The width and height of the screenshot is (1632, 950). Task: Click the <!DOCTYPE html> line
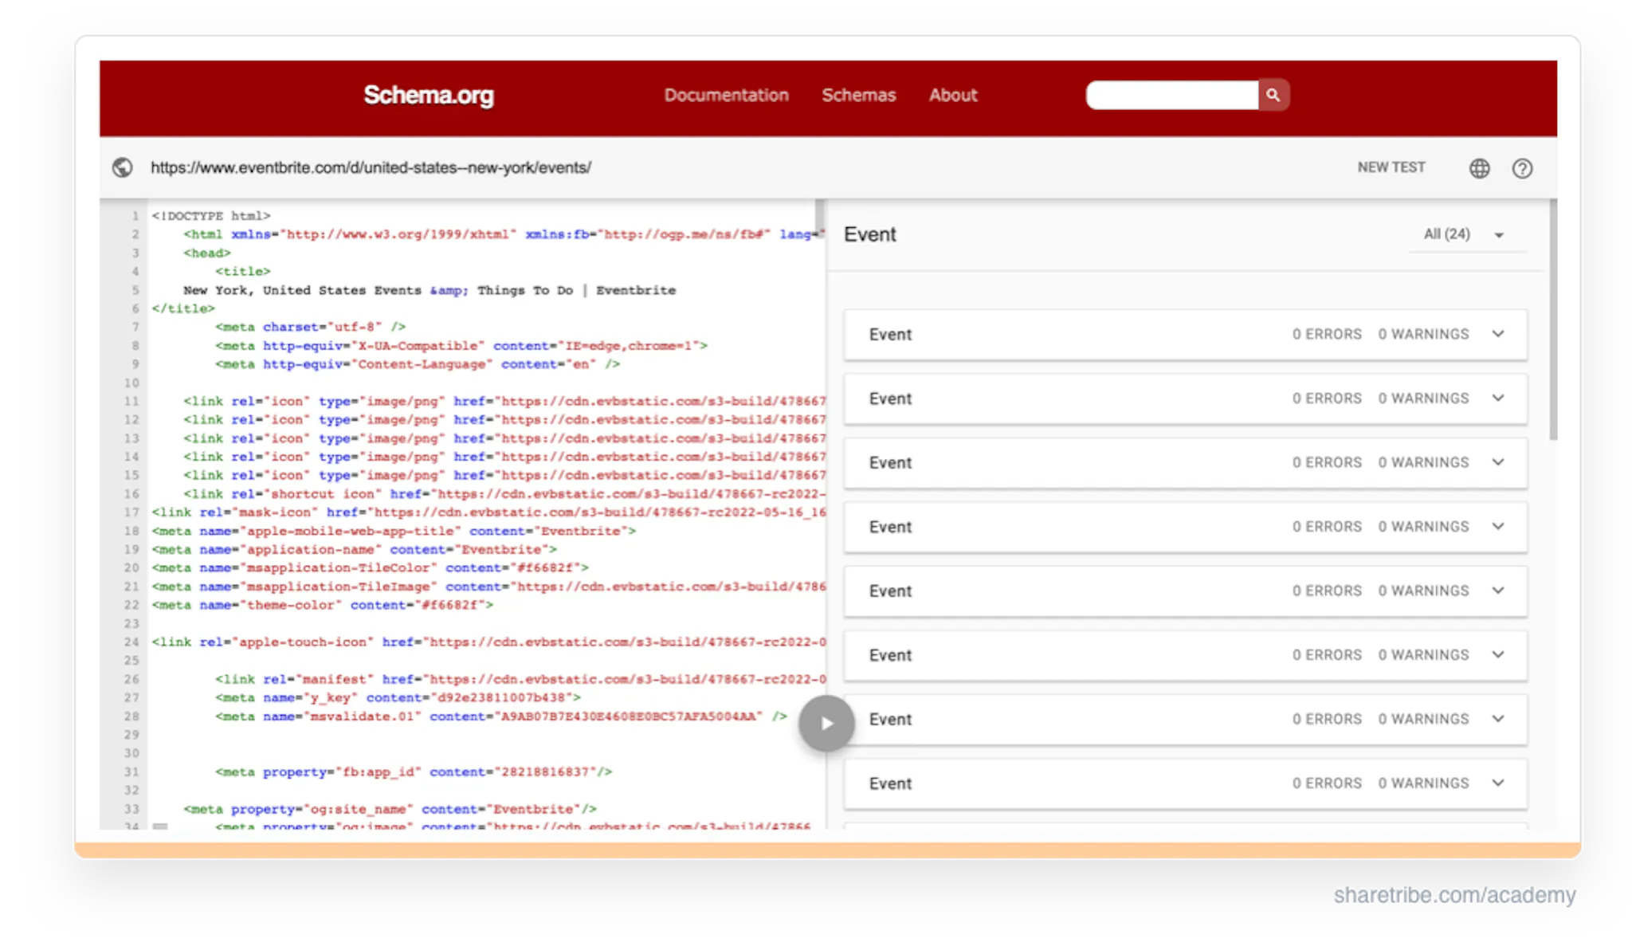click(211, 216)
